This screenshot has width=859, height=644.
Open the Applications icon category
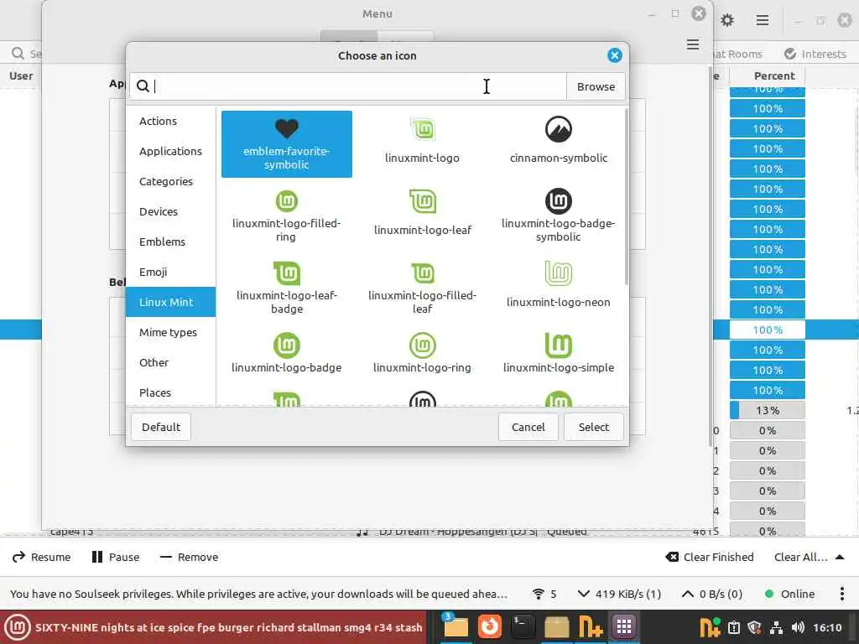tap(170, 151)
